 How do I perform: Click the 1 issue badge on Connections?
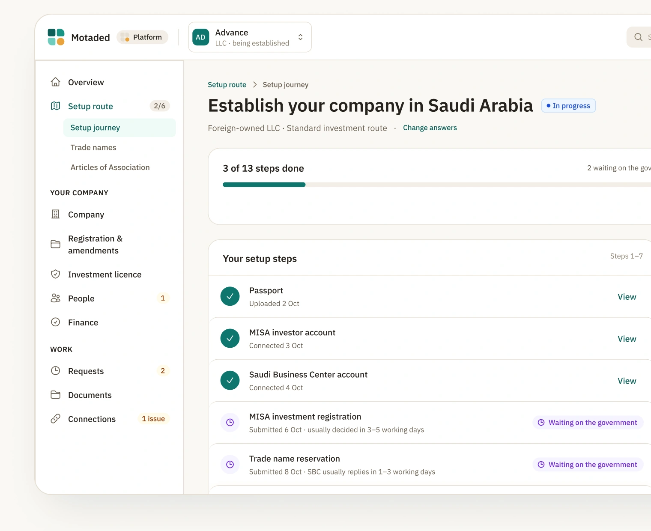coord(153,419)
